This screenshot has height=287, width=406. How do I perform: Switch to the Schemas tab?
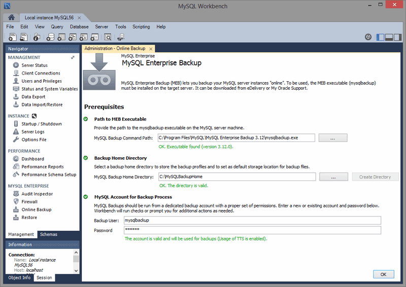tap(49, 234)
